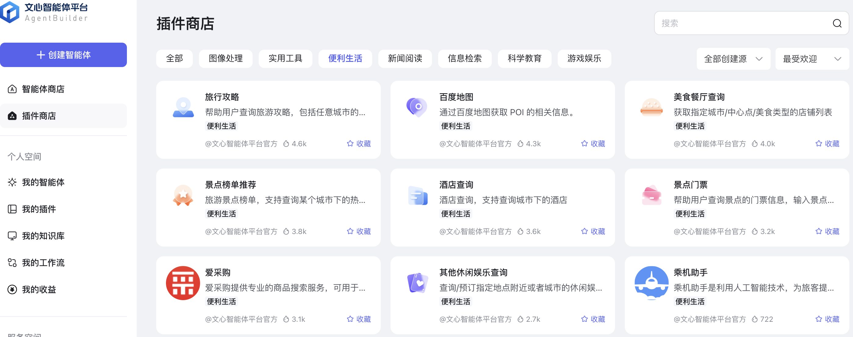Open 我的插件 in the sidebar
Viewport: 853px width, 337px height.
(39, 209)
